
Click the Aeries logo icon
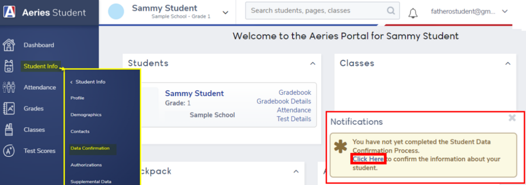tap(9, 12)
